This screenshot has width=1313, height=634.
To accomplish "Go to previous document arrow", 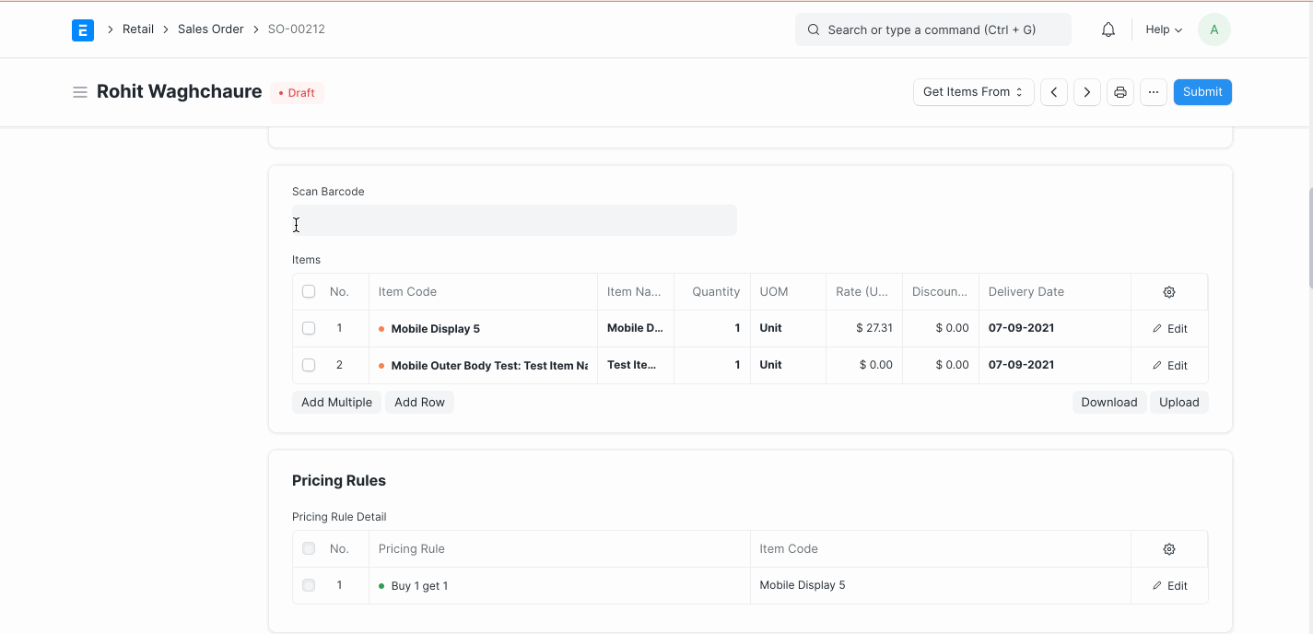I will point(1054,92).
